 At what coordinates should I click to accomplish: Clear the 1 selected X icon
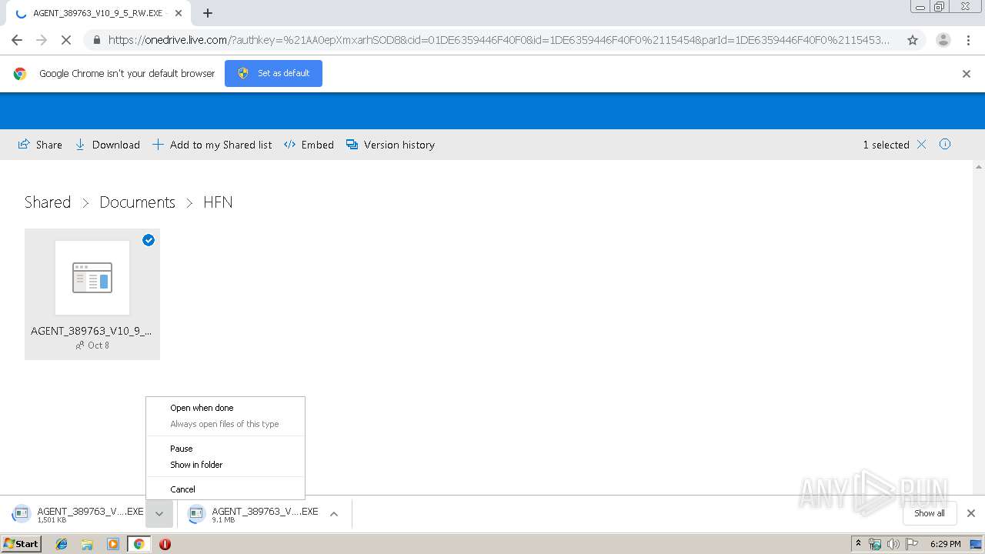921,145
